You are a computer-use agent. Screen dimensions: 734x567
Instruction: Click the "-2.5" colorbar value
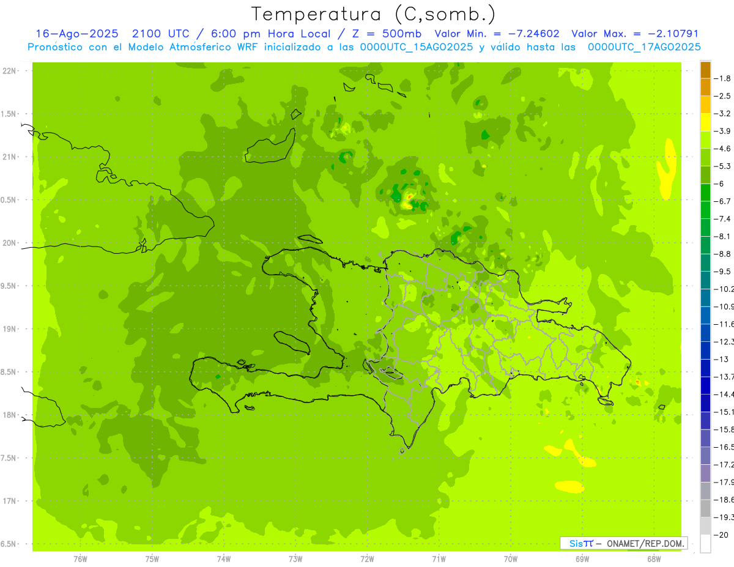click(724, 96)
